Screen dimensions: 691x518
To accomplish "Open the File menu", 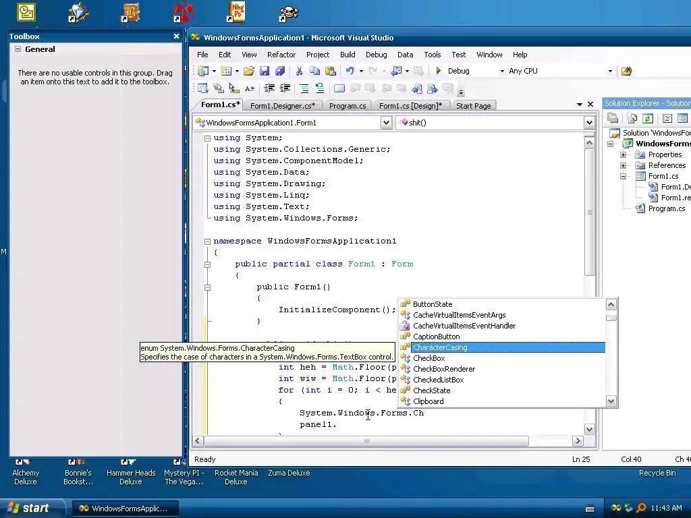I will pos(202,55).
